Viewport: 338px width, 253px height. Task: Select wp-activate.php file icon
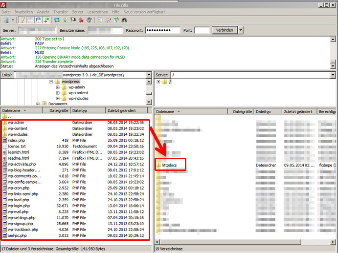pos(4,164)
